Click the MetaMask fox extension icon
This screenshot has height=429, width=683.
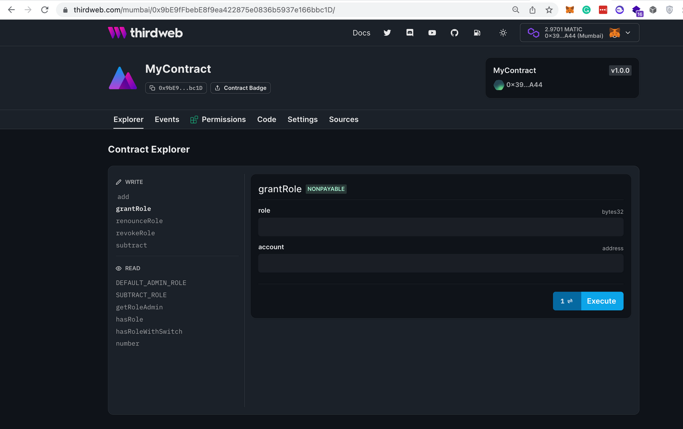click(570, 10)
